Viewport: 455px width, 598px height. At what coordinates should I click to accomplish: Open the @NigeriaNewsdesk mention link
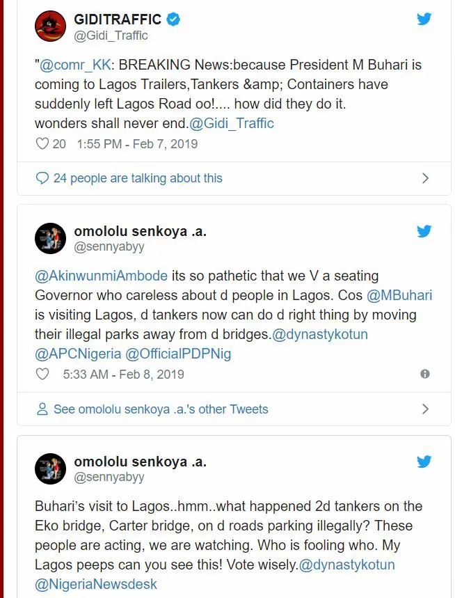[95, 584]
